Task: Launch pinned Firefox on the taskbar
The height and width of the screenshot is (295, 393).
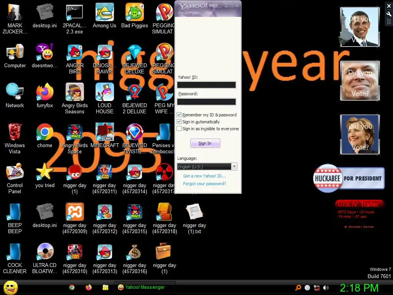Action: point(89,287)
